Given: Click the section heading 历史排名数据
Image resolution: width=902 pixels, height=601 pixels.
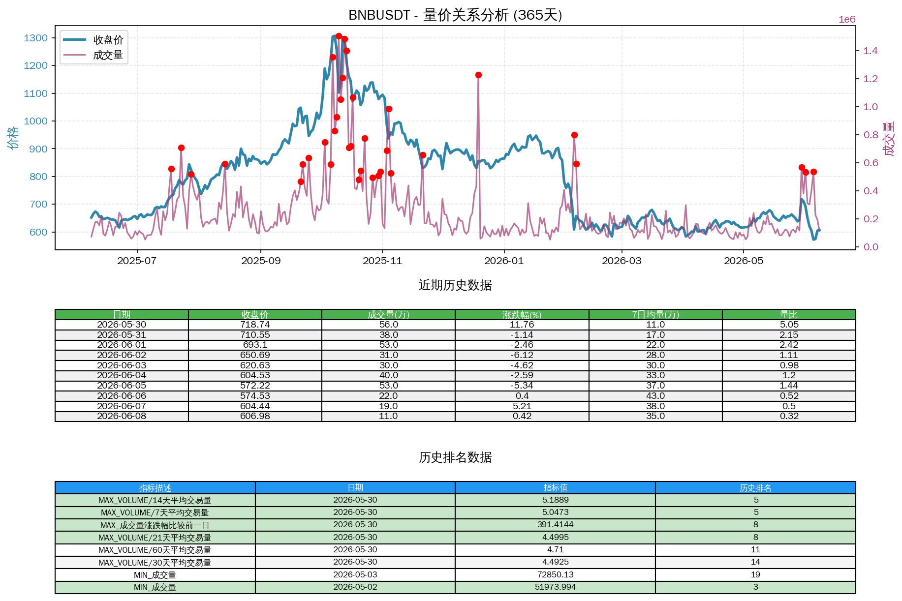Looking at the screenshot, I should pyautogui.click(x=455, y=457).
